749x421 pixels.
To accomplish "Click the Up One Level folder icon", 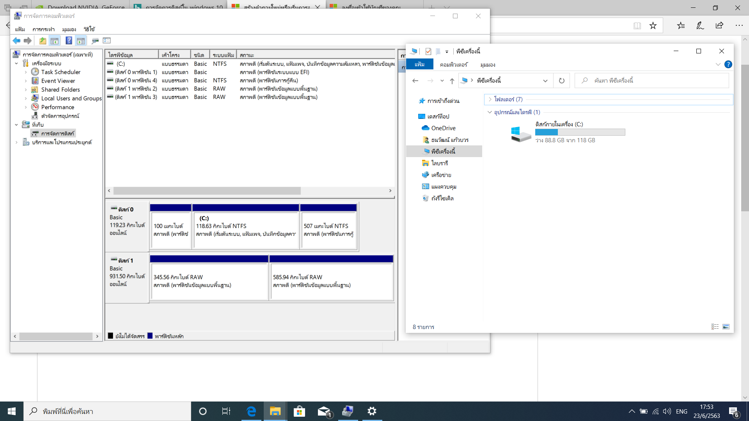I will pyautogui.click(x=43, y=41).
